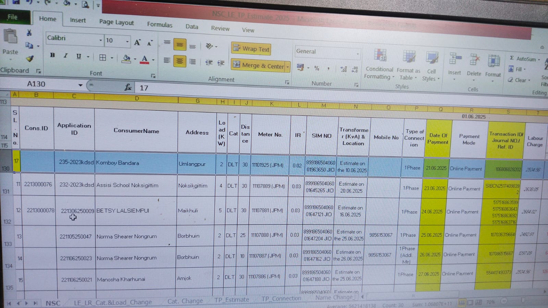This screenshot has height=308, width=548.
Task: Toggle Bold formatting
Action: pos(52,55)
